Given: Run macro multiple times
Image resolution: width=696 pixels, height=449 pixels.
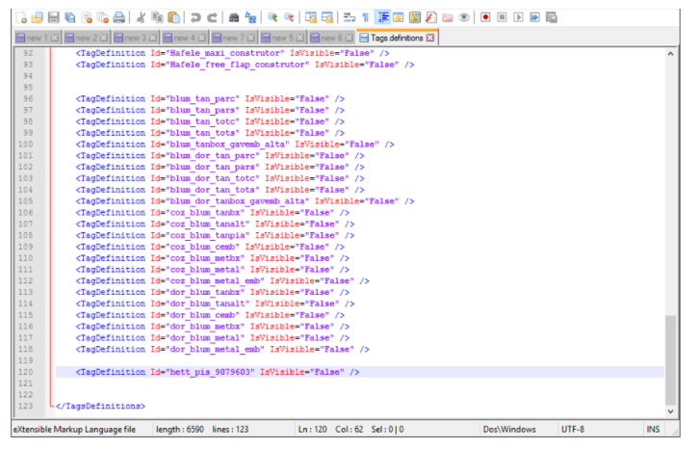Looking at the screenshot, I should click(x=535, y=17).
